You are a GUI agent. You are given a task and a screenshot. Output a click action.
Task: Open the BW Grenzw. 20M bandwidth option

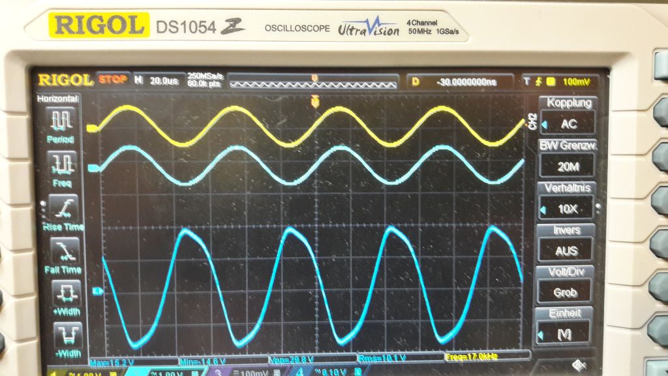[x=568, y=158]
